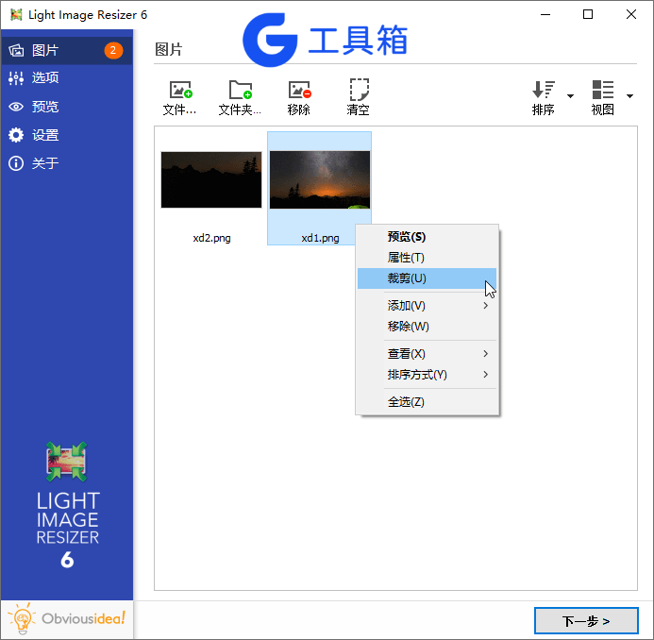Choose 移除(W) from the context menu
Viewport: 654px width, 640px height.
pyautogui.click(x=428, y=327)
